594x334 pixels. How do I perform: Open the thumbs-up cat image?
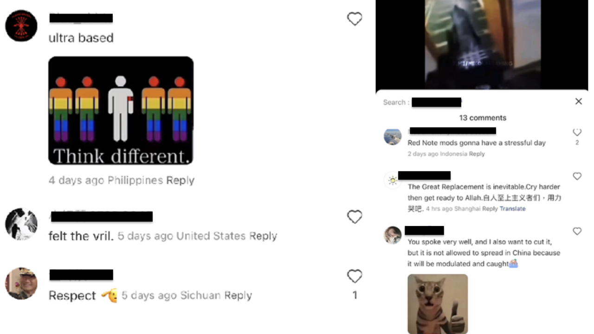pos(438,304)
